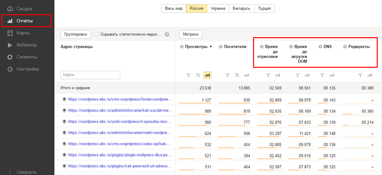Sort by Посетители column header
Screen dimensions: 382x175
click(235, 47)
